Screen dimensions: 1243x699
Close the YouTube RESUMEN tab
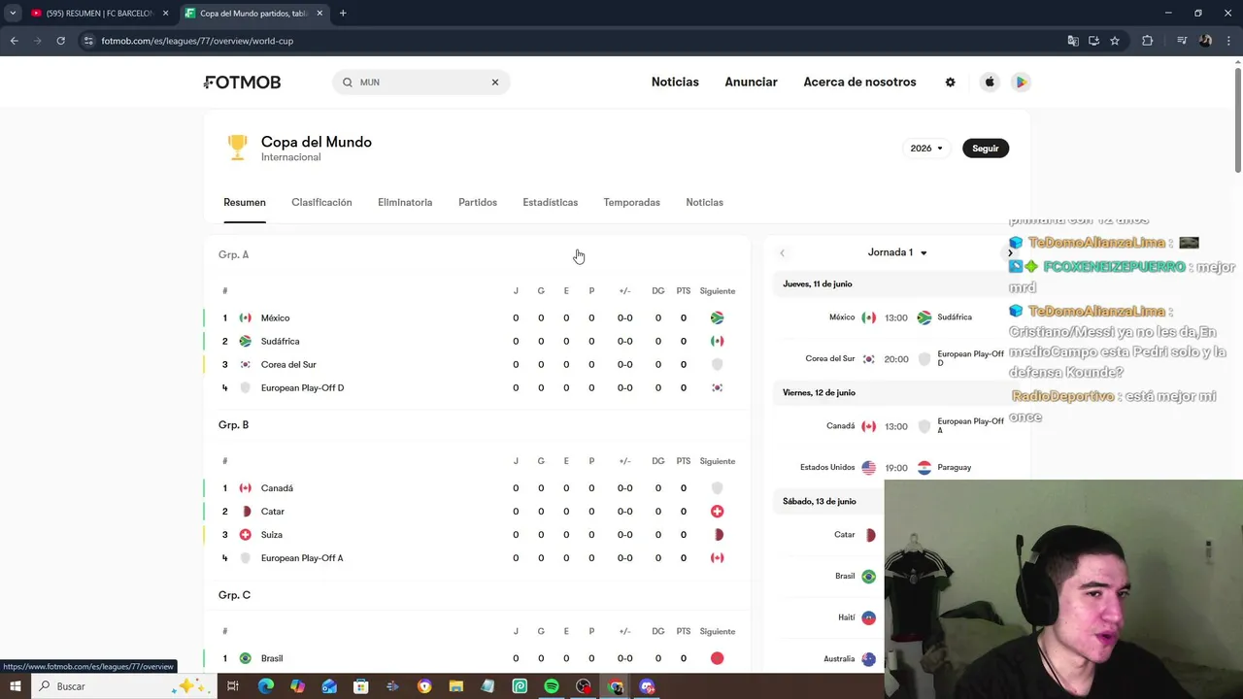(165, 14)
